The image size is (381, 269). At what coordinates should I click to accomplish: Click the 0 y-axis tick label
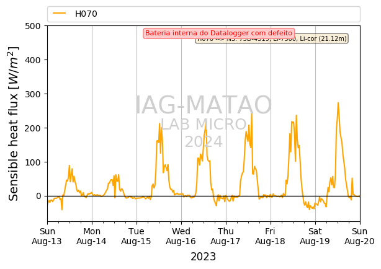point(38,196)
